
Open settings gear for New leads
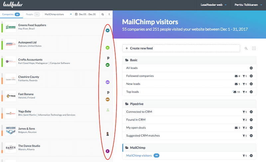coord(251,84)
